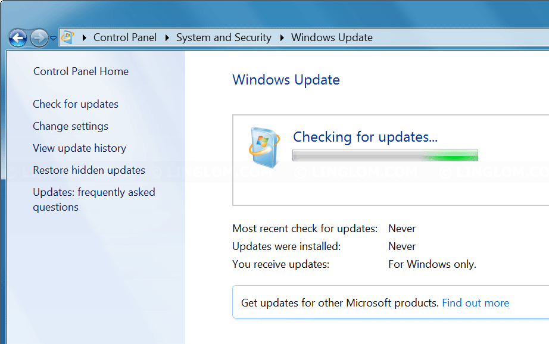Viewport: 549px width, 344px height.
Task: Open Change settings link
Action: point(70,126)
